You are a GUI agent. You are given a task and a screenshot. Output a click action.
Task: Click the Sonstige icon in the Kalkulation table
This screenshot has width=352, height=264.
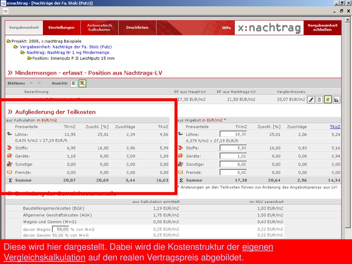9,164
